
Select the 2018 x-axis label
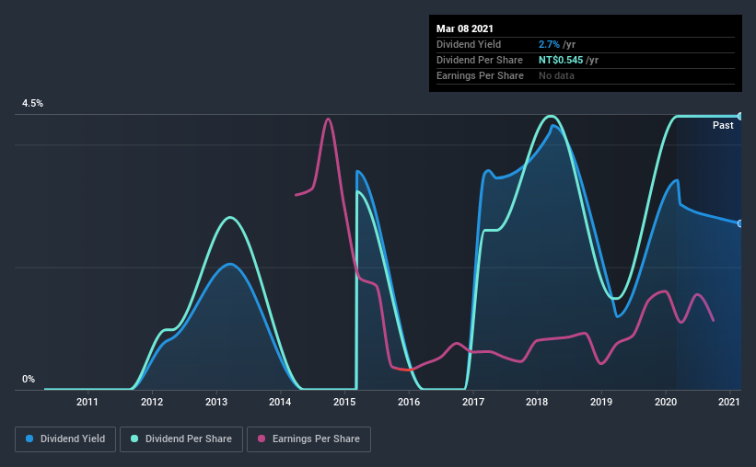(x=537, y=402)
